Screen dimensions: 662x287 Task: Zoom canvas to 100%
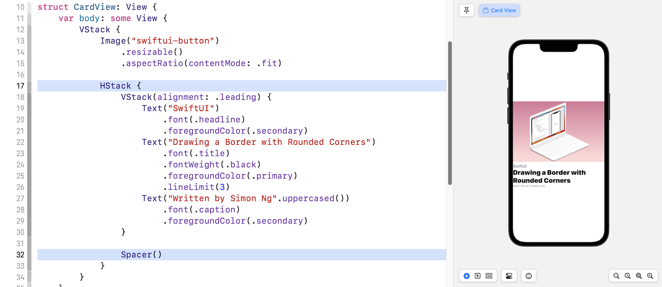tap(628, 276)
